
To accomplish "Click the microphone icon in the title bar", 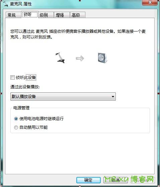I will tap(6, 4).
